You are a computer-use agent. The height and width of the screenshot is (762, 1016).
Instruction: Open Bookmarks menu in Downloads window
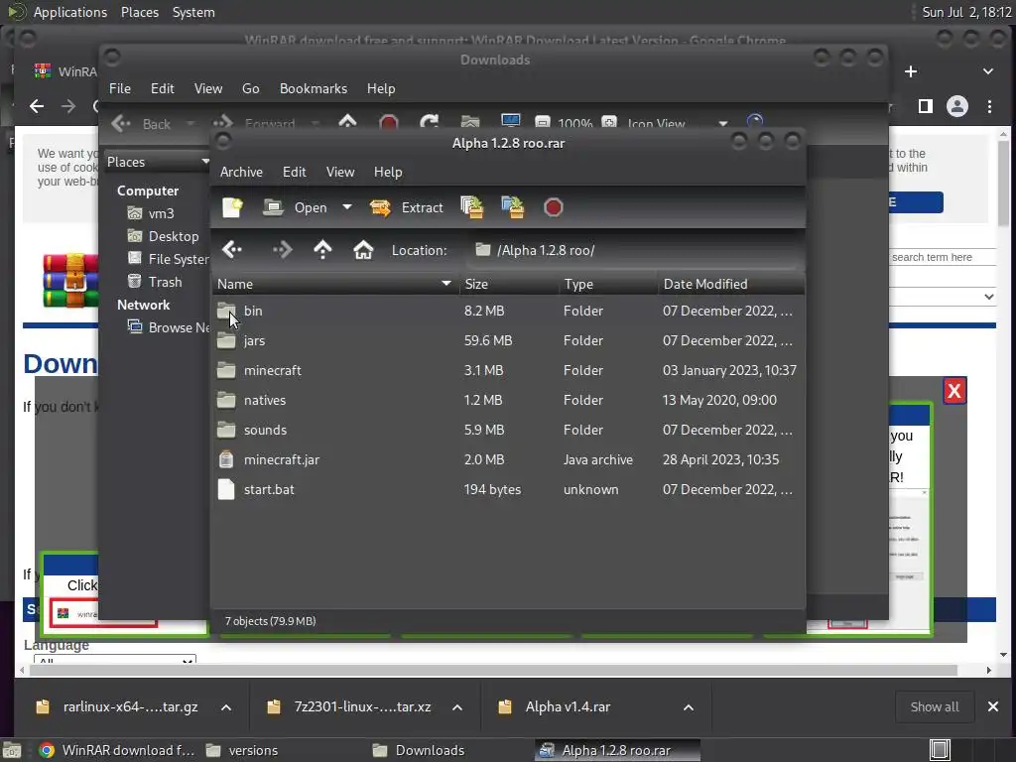313,88
